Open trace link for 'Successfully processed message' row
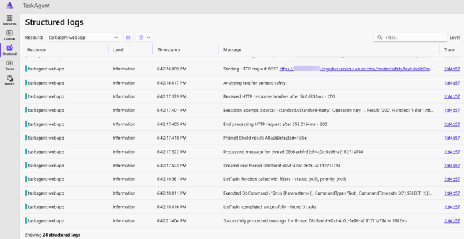Viewport: 464px width, 239px height. click(x=452, y=220)
